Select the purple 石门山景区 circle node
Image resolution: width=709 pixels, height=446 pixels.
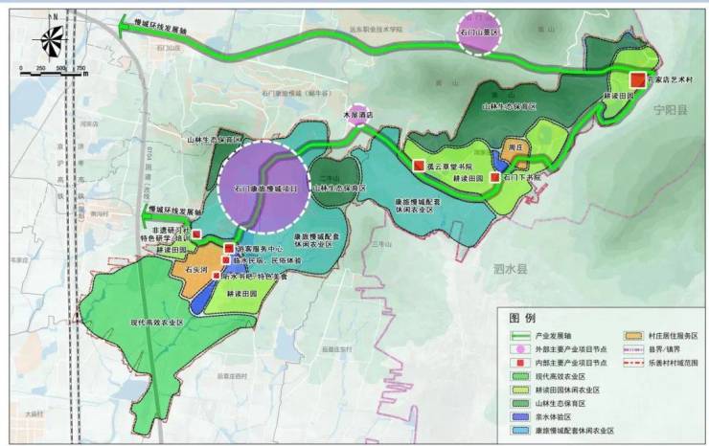pos(479,33)
